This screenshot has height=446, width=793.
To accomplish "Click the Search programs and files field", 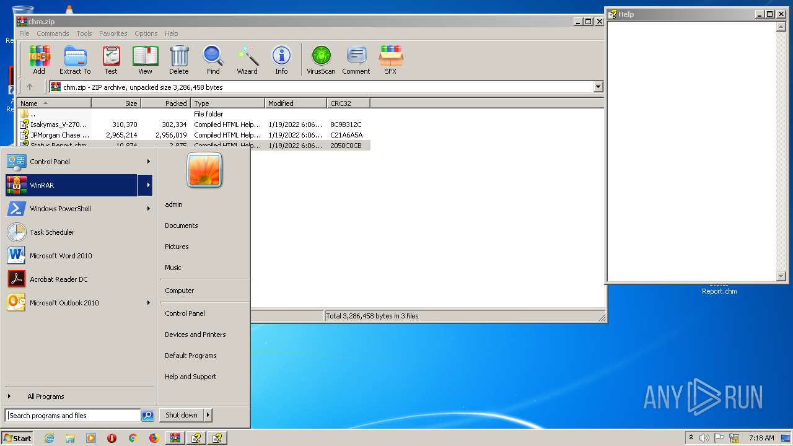I will [73, 416].
